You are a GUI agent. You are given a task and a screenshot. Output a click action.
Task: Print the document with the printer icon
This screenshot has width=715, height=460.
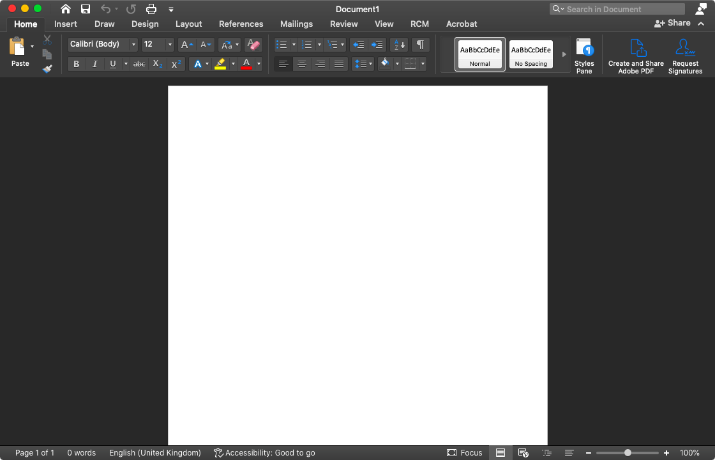(151, 9)
